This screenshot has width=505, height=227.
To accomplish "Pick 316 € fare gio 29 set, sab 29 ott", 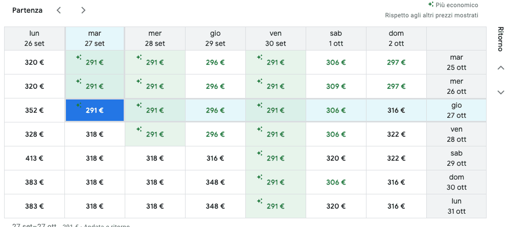I will (x=216, y=158).
